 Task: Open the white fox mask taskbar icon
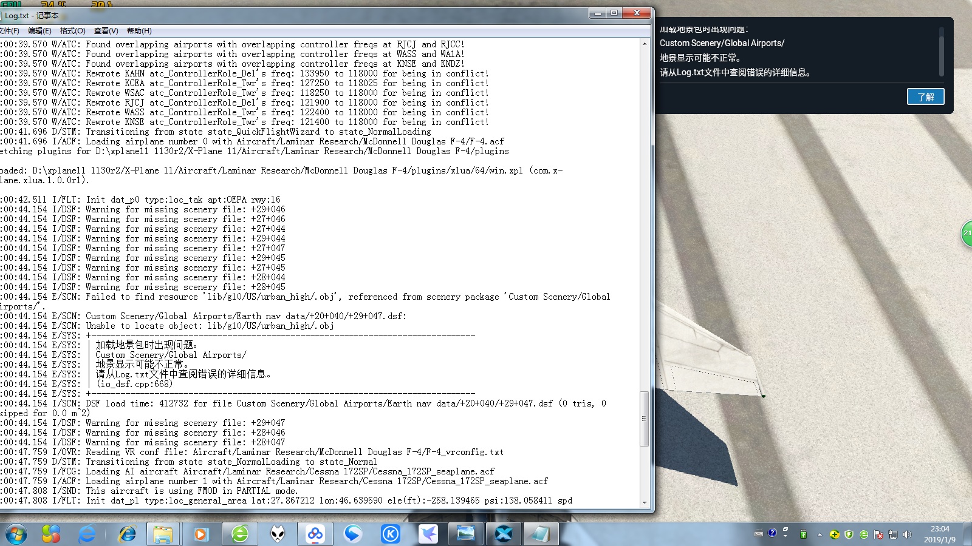(278, 534)
